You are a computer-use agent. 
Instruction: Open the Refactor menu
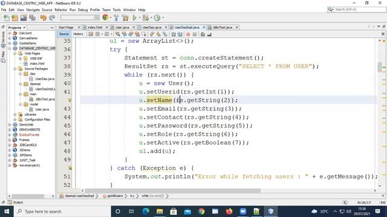[x=60, y=10]
